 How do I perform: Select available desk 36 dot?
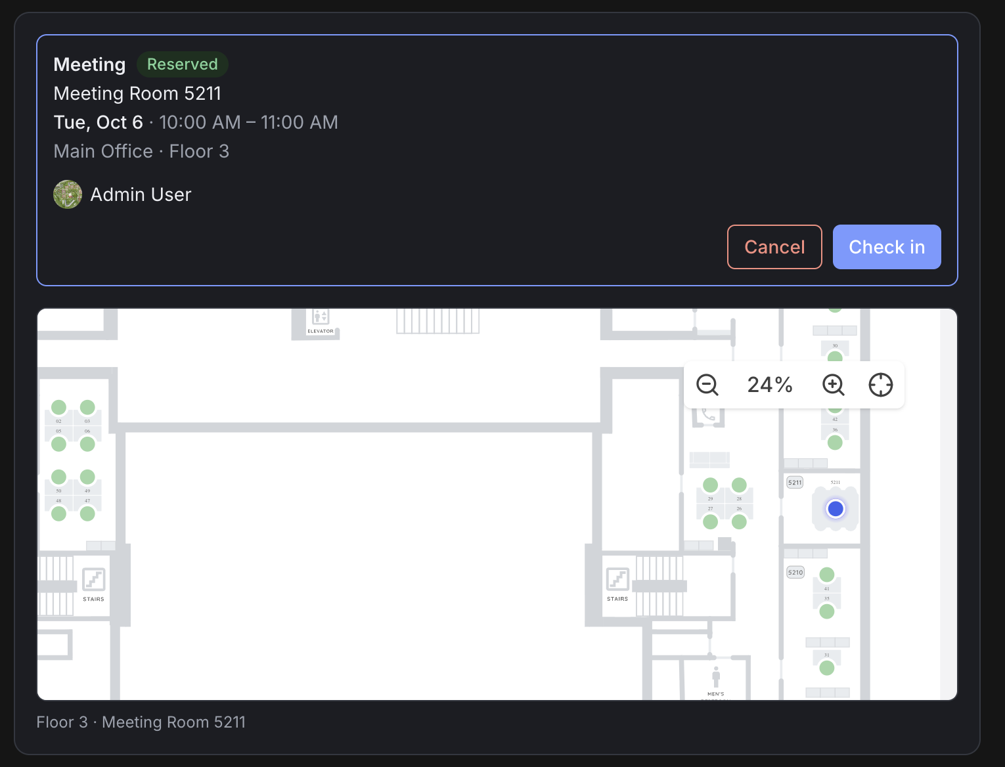click(835, 443)
